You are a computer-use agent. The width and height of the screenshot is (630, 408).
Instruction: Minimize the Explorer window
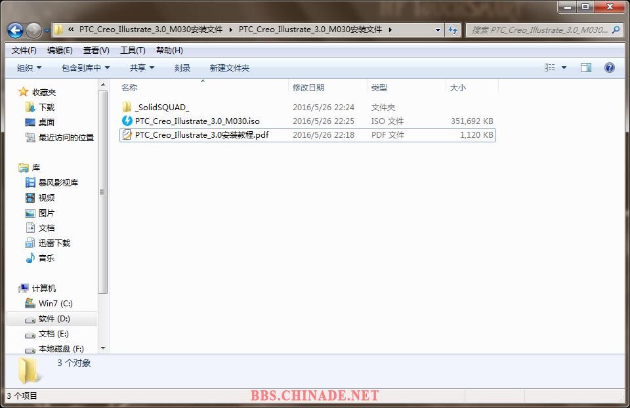(x=568, y=7)
